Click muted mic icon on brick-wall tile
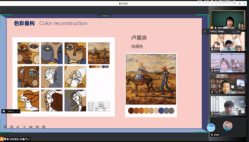 (212, 92)
